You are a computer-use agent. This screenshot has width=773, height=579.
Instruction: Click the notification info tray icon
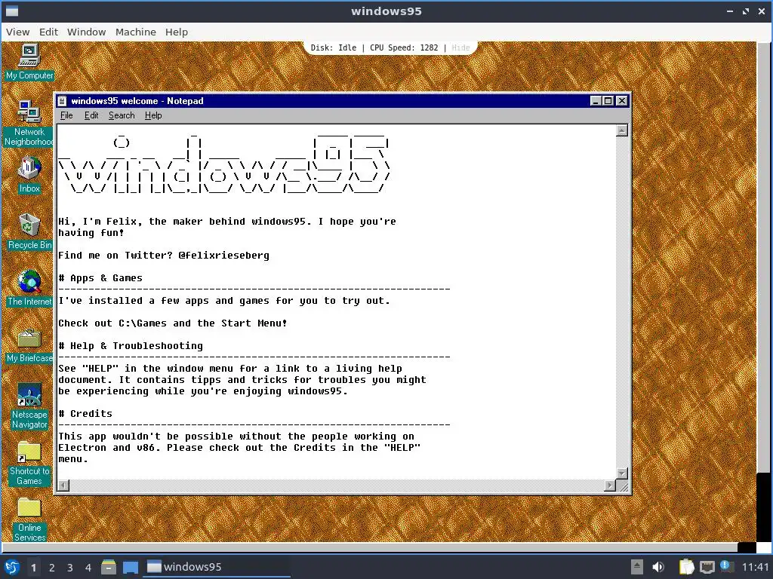click(x=725, y=566)
